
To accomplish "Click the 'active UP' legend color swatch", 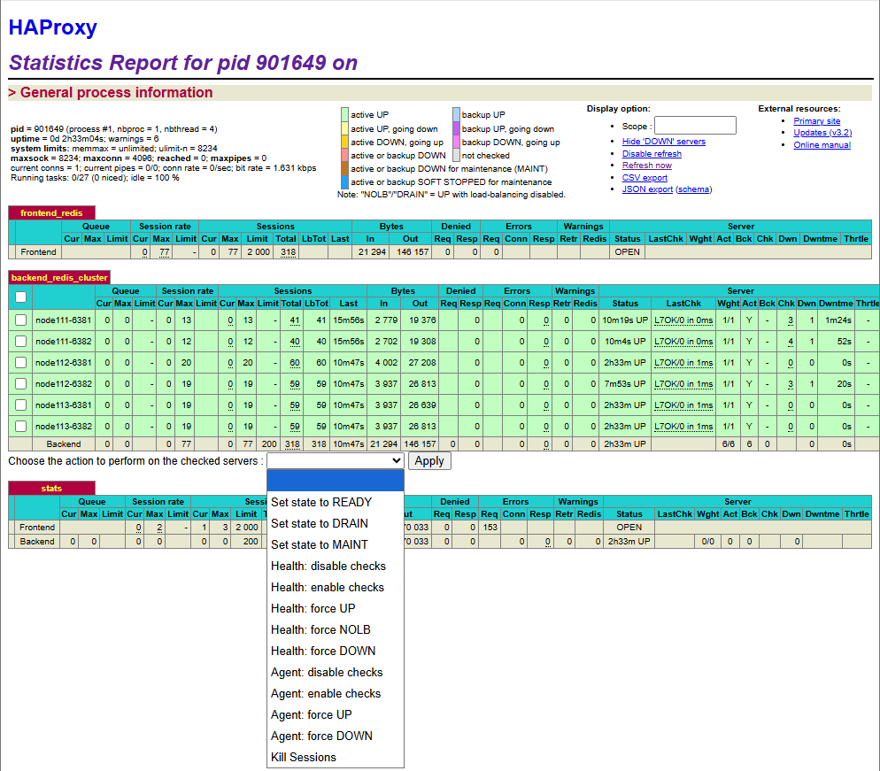I will coord(344,114).
